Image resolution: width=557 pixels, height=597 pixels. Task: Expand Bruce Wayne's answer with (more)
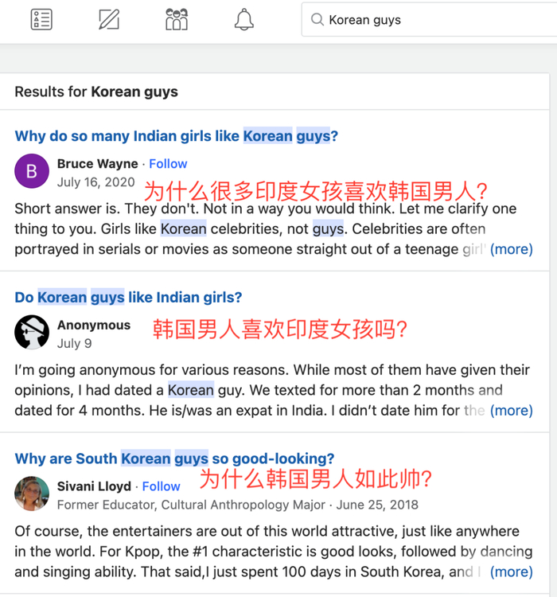(x=511, y=249)
